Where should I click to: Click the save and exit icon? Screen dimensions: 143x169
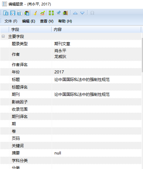27,13
